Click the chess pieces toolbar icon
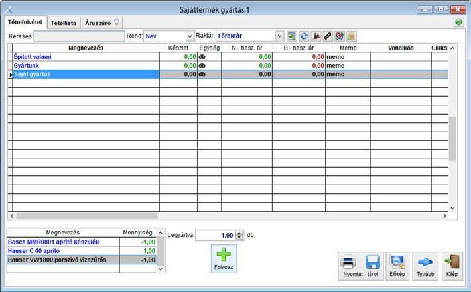The height and width of the screenshot is (292, 471). (316, 36)
